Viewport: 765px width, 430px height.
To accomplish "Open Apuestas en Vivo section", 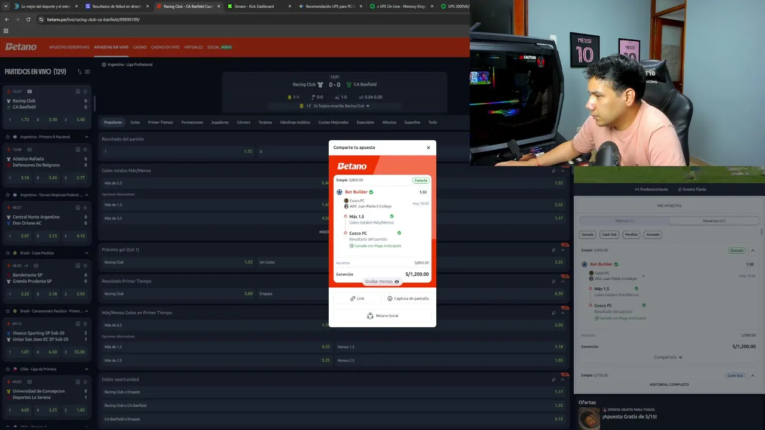I will 111,47.
